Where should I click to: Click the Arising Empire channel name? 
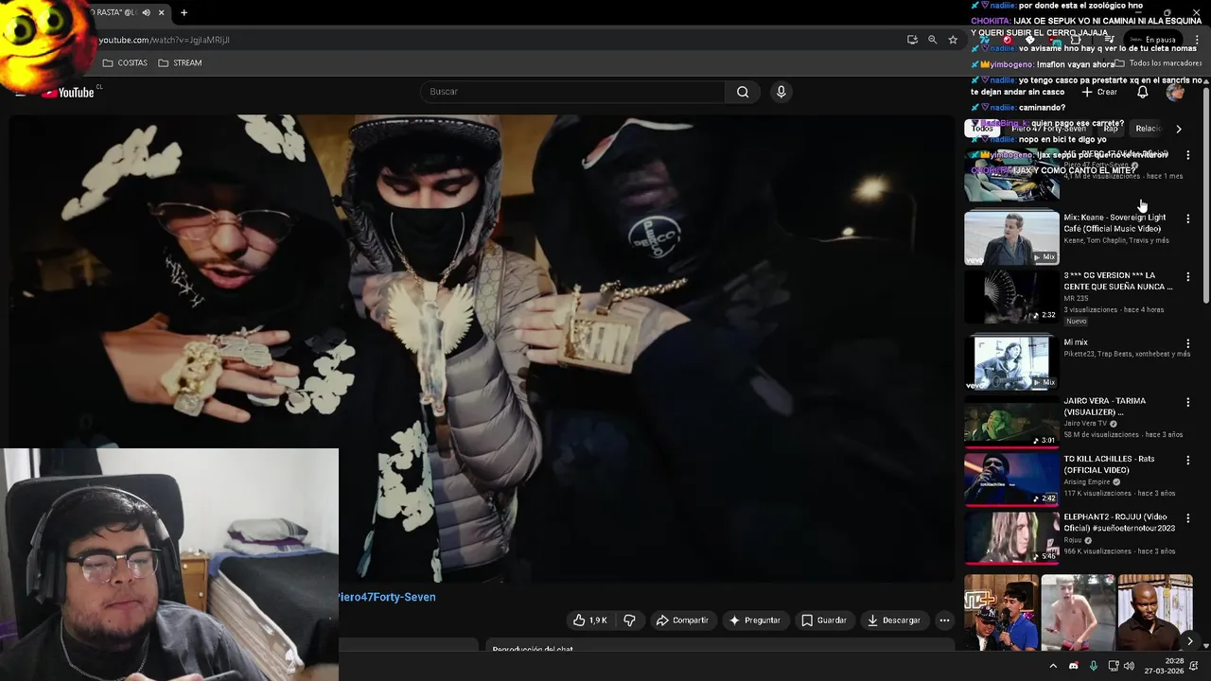[x=1088, y=481]
